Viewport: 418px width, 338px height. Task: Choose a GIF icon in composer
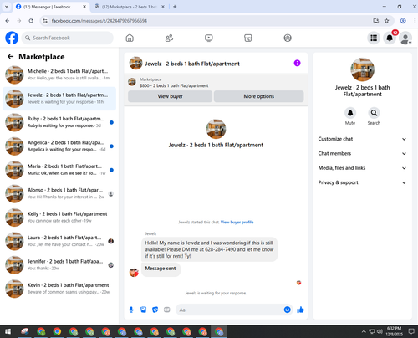tap(167, 310)
